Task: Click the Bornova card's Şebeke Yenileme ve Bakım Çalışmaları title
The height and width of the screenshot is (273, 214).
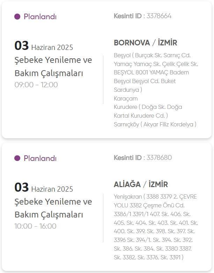Action: pos(53,66)
